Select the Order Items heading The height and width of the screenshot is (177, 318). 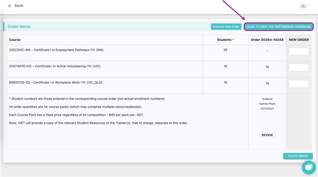coord(19,27)
